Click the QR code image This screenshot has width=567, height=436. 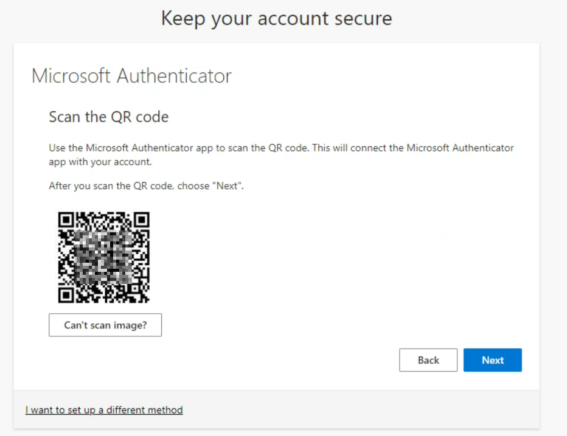point(103,257)
